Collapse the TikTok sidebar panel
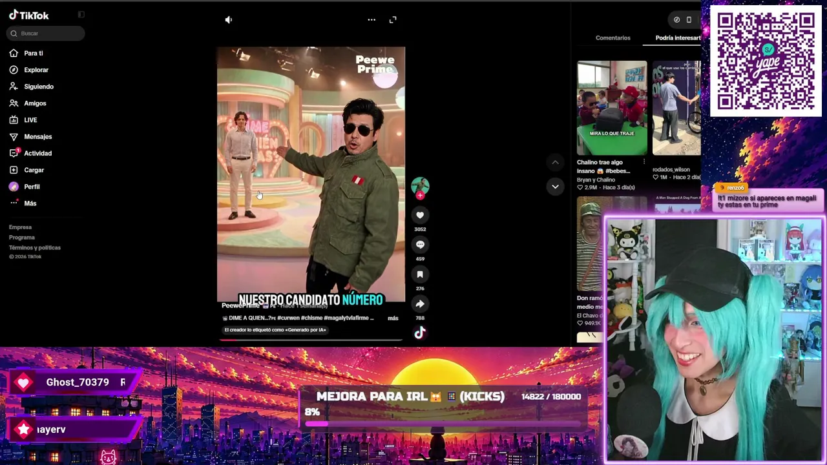This screenshot has width=827, height=465. tap(81, 14)
